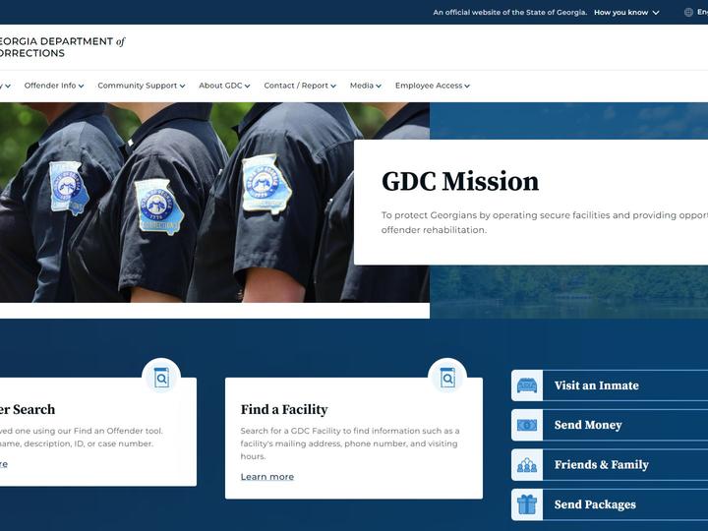708x531 pixels.
Task: Click the Employee Access chevron arrow
Action: click(467, 86)
